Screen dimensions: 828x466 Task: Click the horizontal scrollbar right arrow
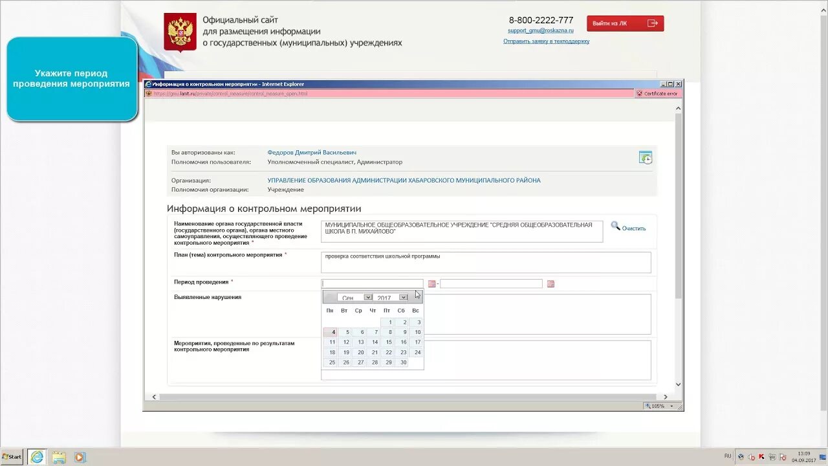coord(666,397)
